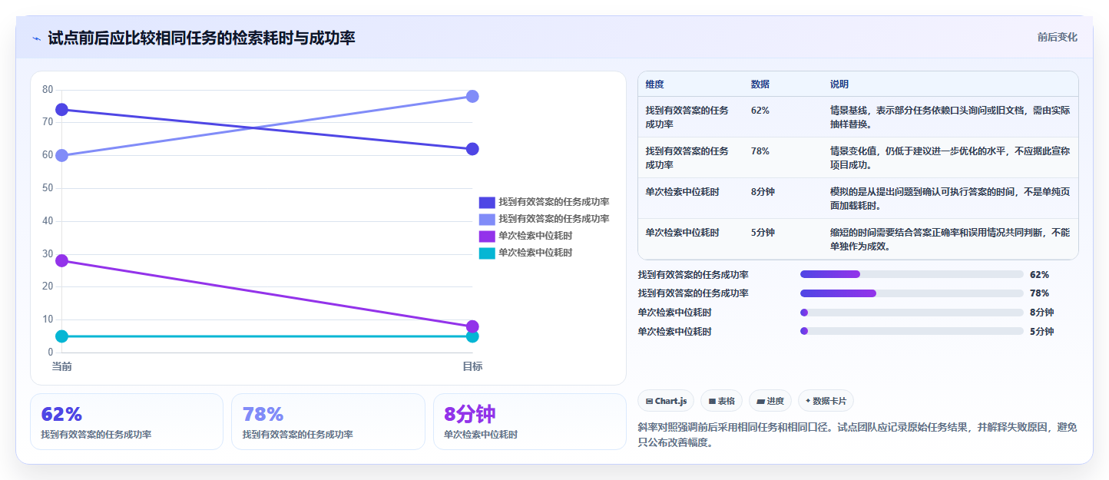Select the 表格 chip
The height and width of the screenshot is (480, 1109).
click(721, 401)
